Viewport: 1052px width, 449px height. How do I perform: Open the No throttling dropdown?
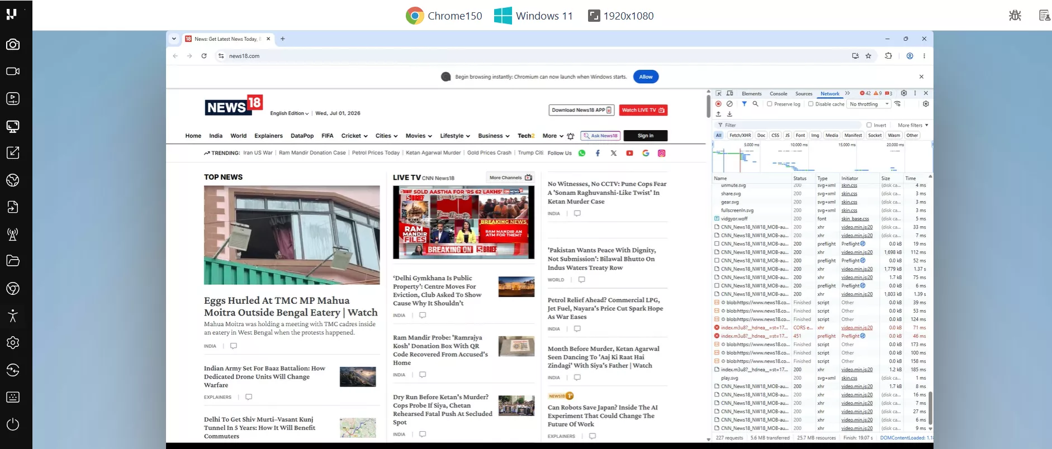pyautogui.click(x=869, y=104)
